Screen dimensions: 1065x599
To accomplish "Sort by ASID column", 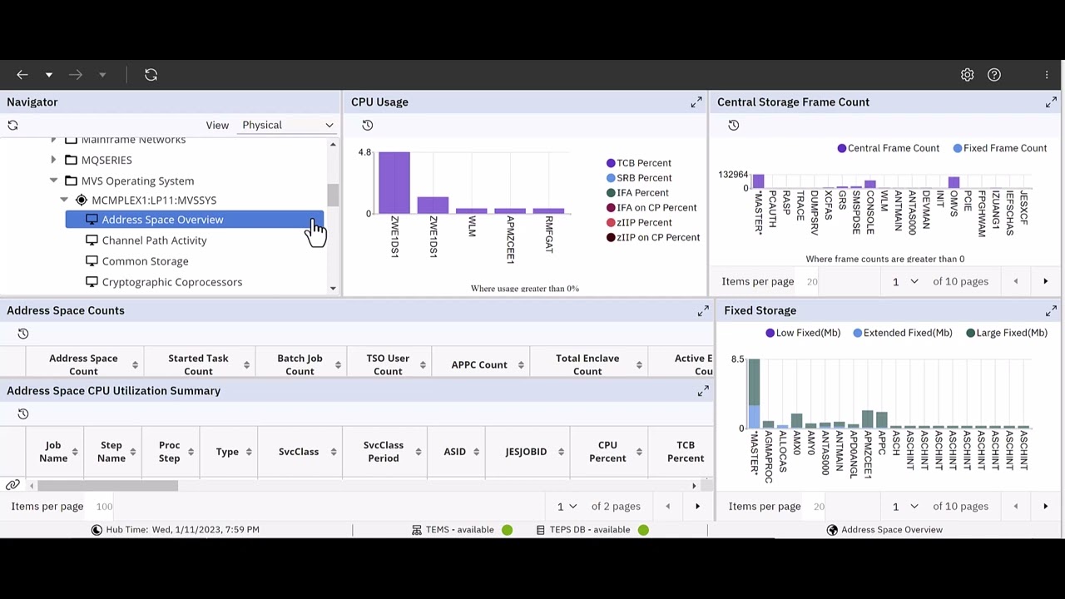I will point(477,452).
